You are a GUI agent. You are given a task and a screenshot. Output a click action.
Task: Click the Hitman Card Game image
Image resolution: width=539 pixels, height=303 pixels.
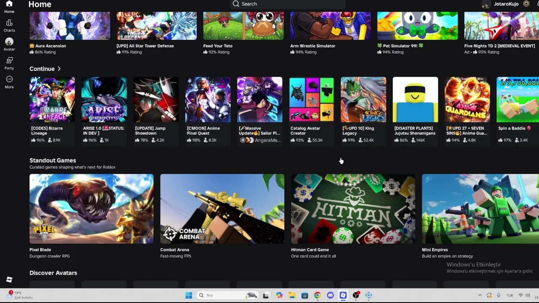tap(353, 209)
